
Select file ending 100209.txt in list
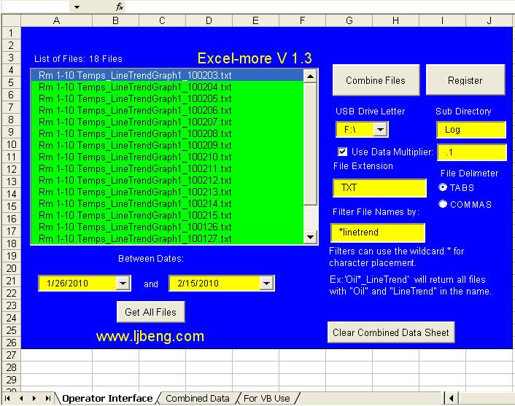[167, 145]
